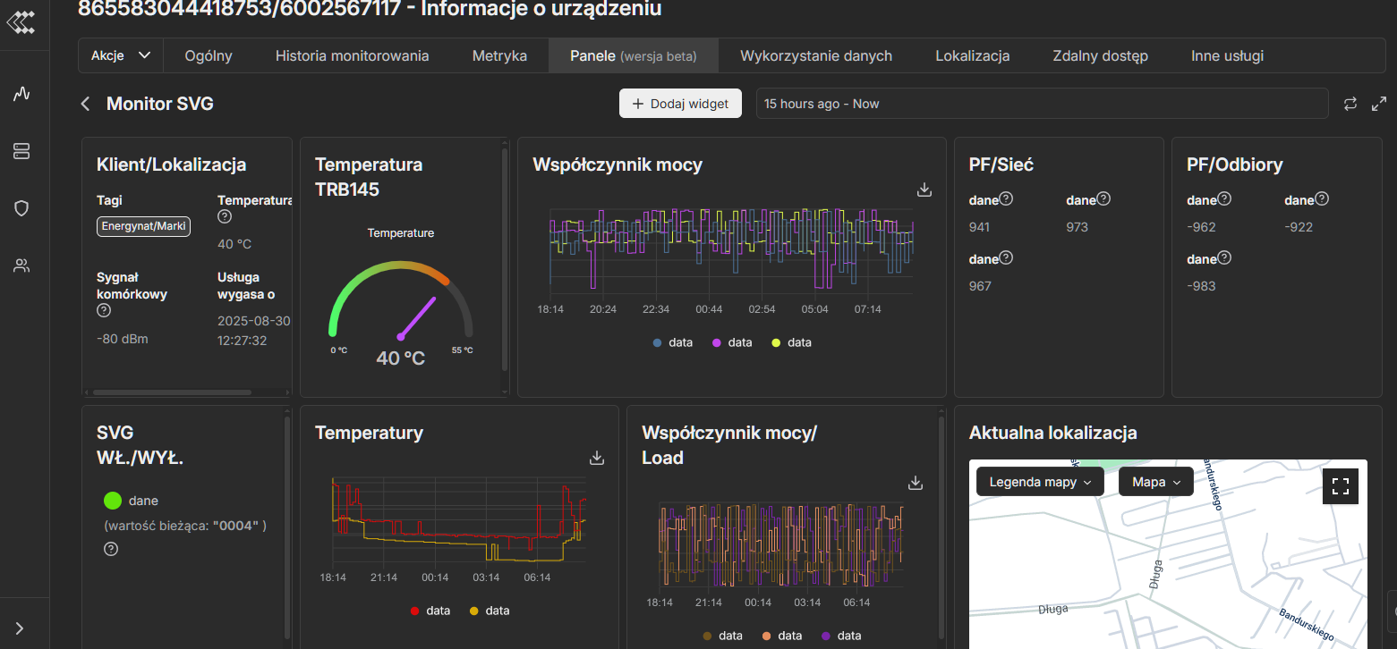Open the Akcje dropdown menu
This screenshot has height=649, width=1397.
[x=121, y=55]
